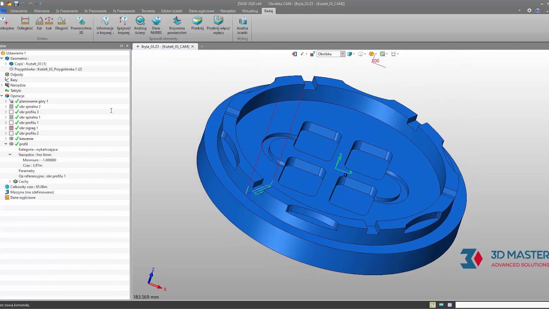Collapse the Geometria tree node
This screenshot has height=309, width=549.
point(2,58)
